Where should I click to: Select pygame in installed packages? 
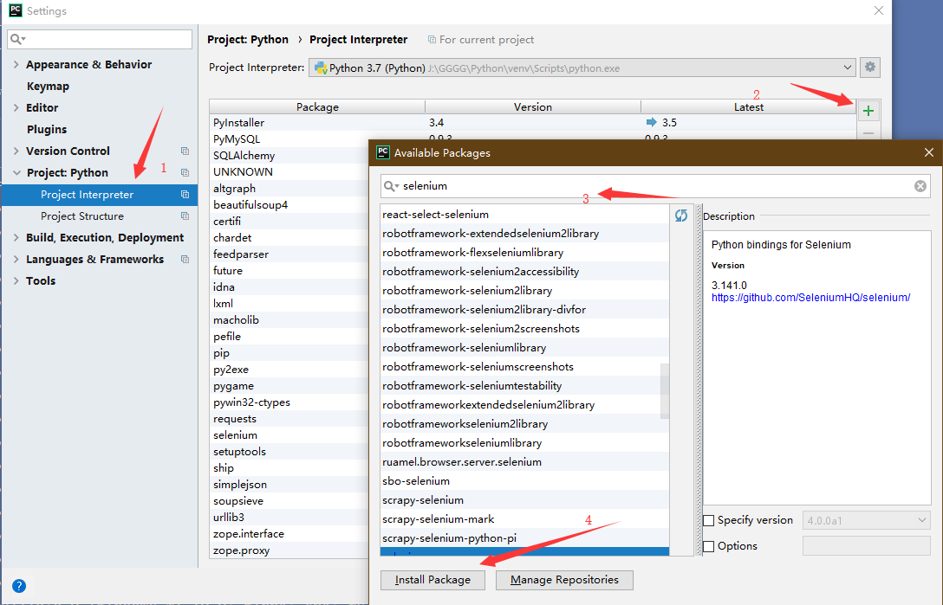coord(289,386)
